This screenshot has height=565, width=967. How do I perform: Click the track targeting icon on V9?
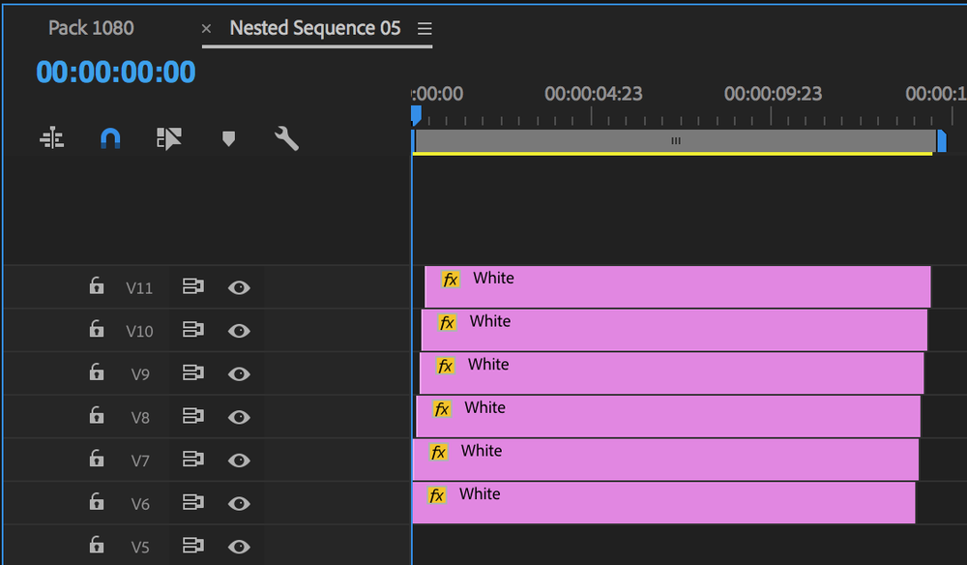click(191, 373)
